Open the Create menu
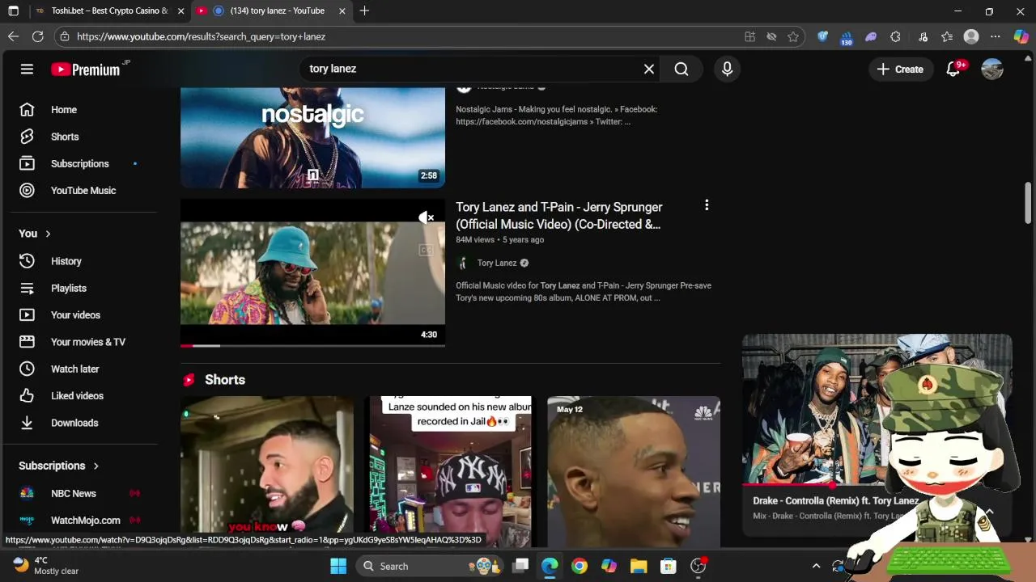The width and height of the screenshot is (1036, 582). (x=900, y=69)
